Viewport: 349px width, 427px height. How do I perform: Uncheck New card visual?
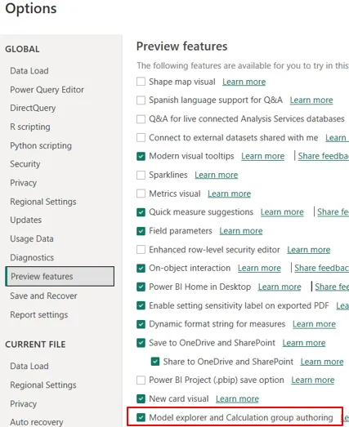pos(141,398)
